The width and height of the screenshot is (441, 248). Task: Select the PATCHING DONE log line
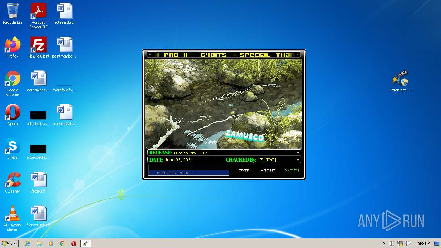[188, 173]
